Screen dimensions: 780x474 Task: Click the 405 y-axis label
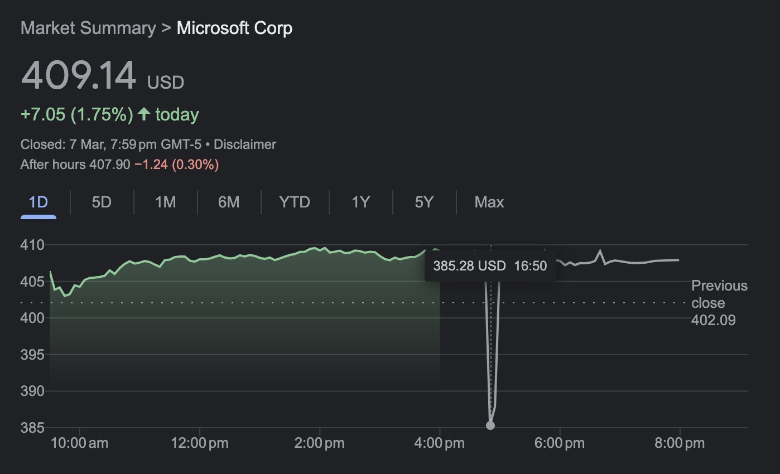(x=32, y=282)
